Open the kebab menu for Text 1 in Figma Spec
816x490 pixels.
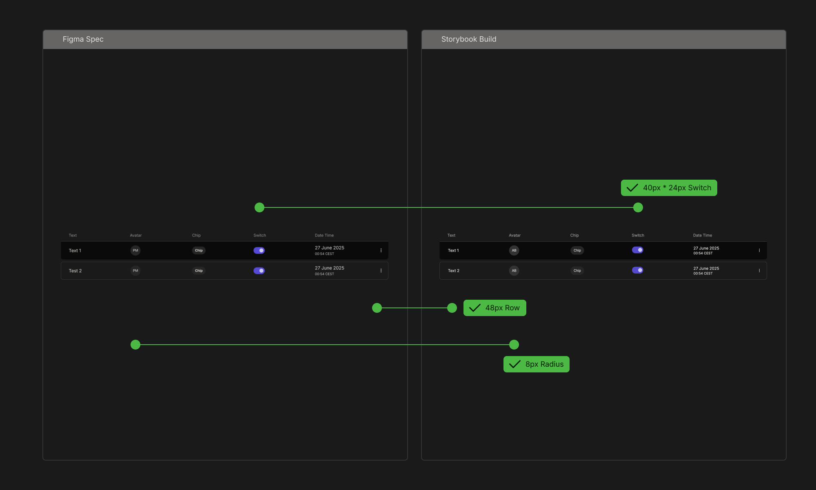pos(381,250)
